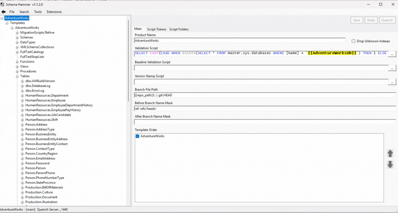Click the Undo button
Screen dimensions: 398x213
coord(371,20)
